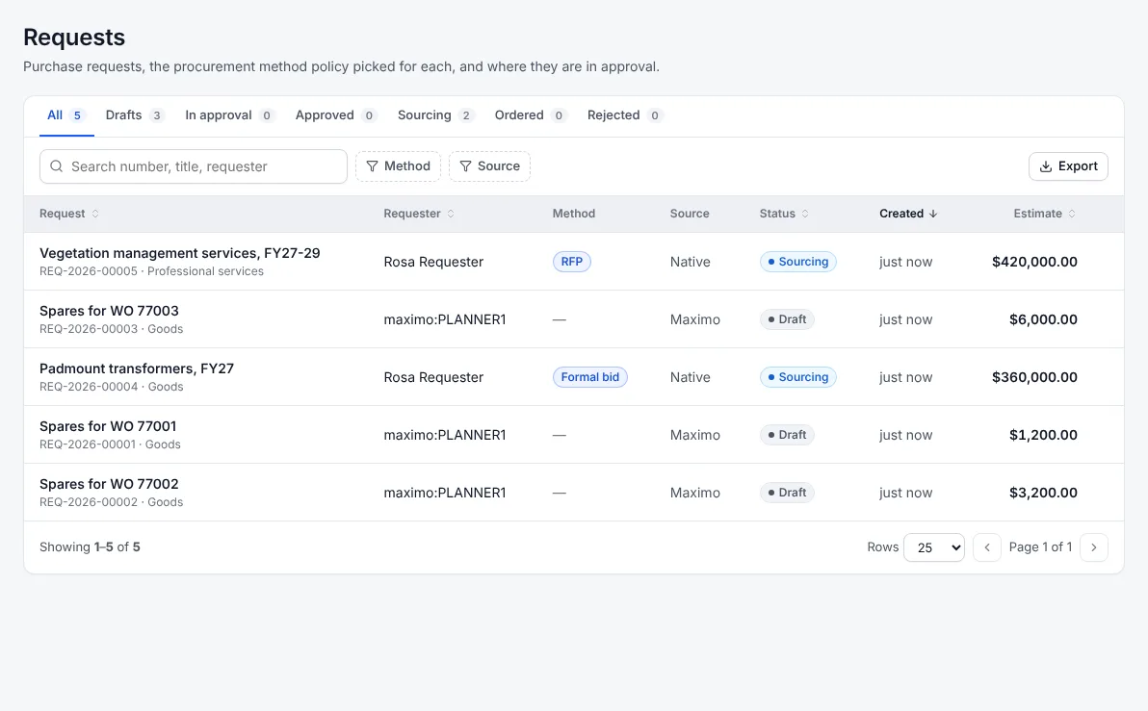Viewport: 1148px width, 711px height.
Task: Click maximo:PLANNER1 in the WO 77001 row
Action: coord(445,435)
